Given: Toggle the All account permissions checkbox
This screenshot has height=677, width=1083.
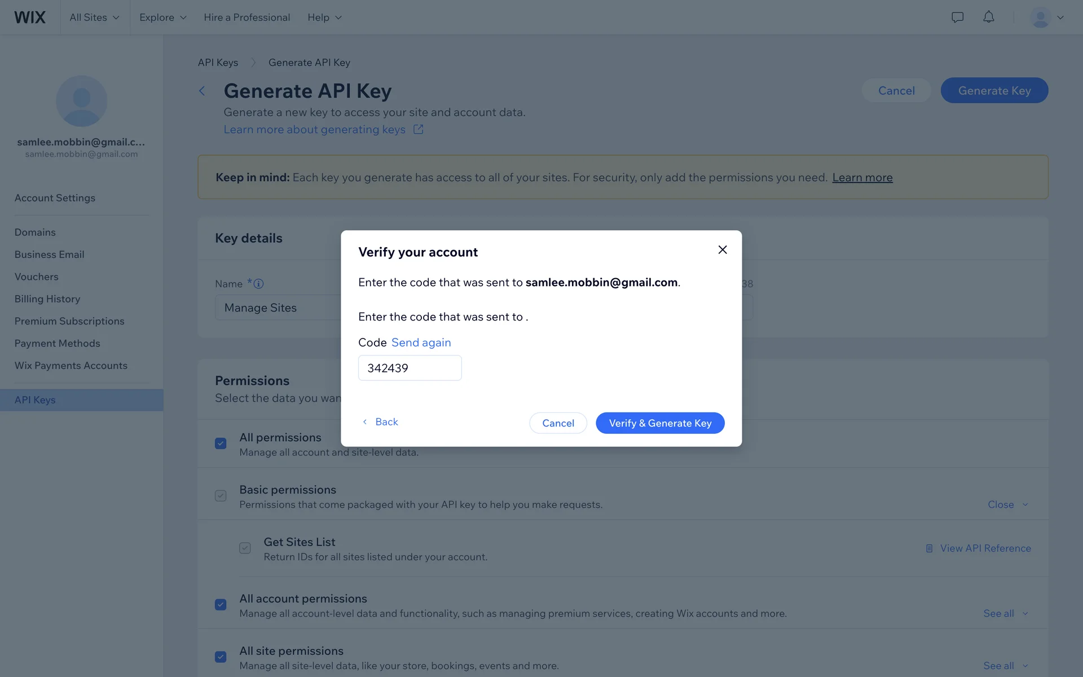Looking at the screenshot, I should [221, 605].
